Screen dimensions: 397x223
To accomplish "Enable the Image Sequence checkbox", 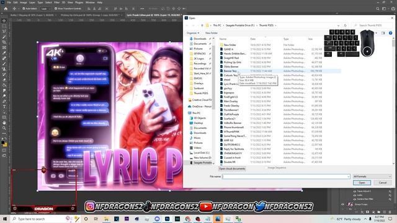I will click(x=266, y=168).
